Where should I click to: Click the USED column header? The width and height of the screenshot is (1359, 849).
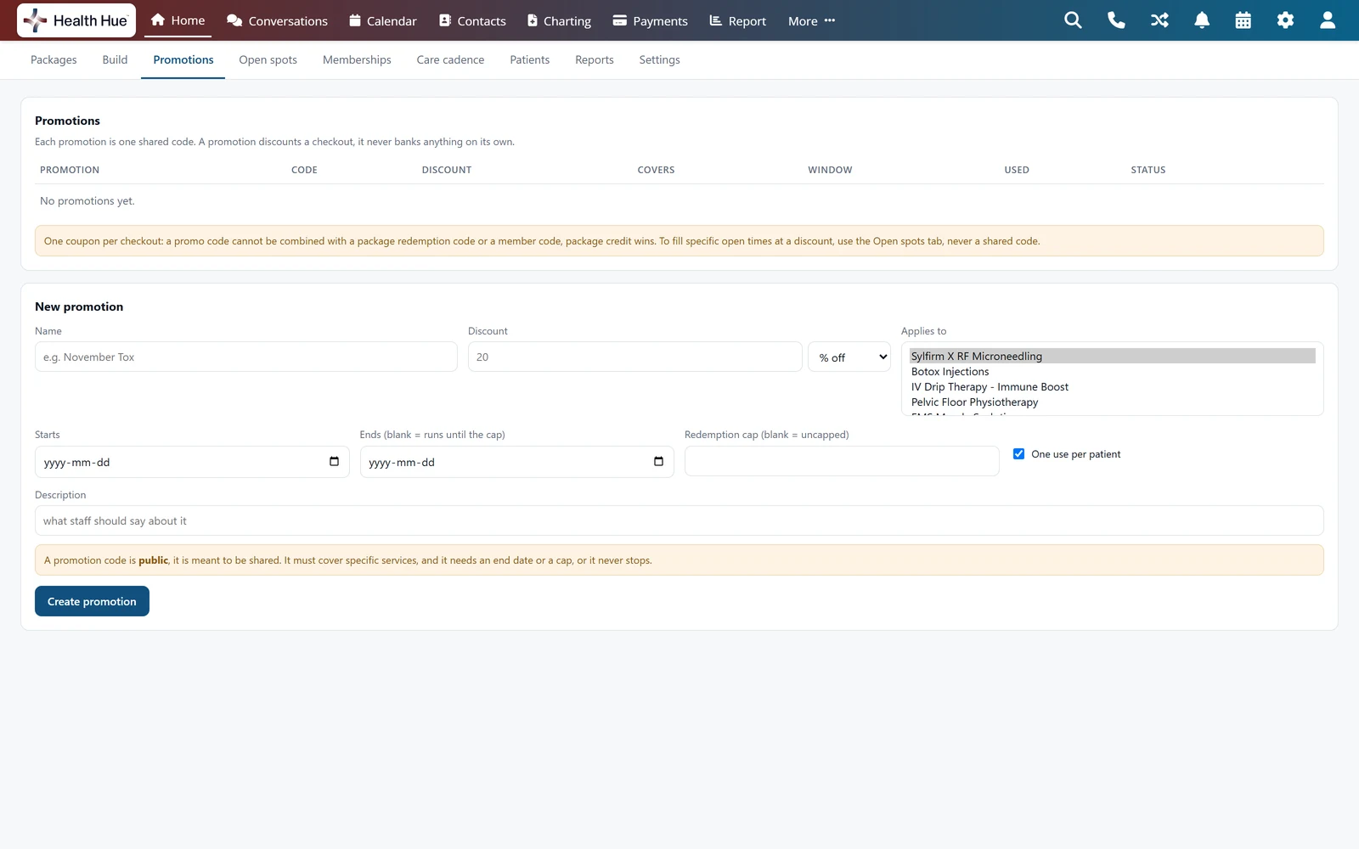pos(1017,170)
